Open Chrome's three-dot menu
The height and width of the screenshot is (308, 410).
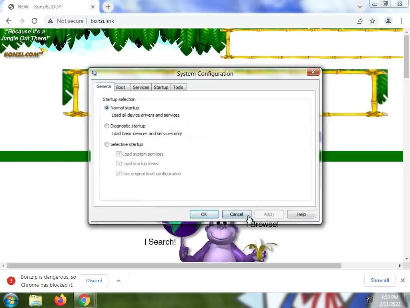pyautogui.click(x=401, y=21)
